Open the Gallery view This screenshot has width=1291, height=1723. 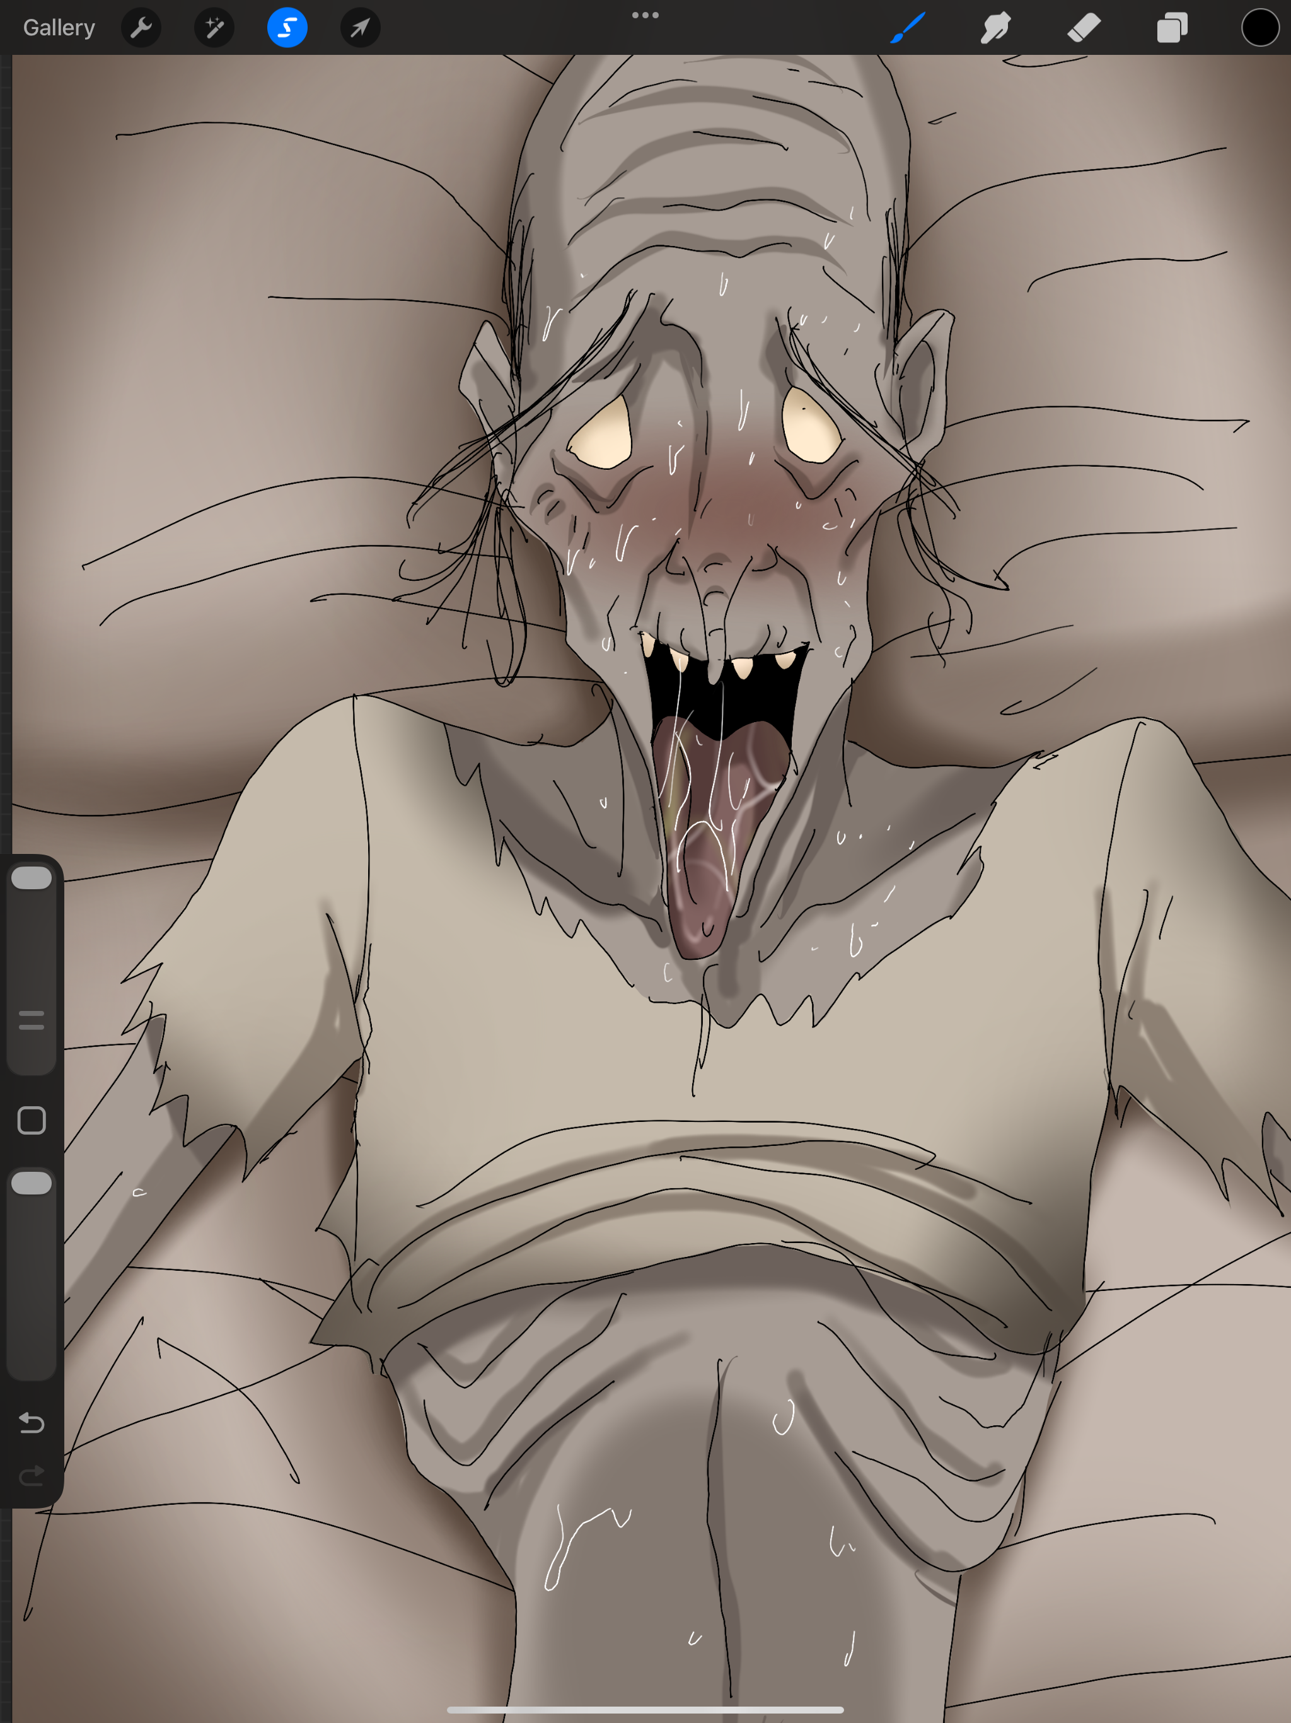(59, 28)
